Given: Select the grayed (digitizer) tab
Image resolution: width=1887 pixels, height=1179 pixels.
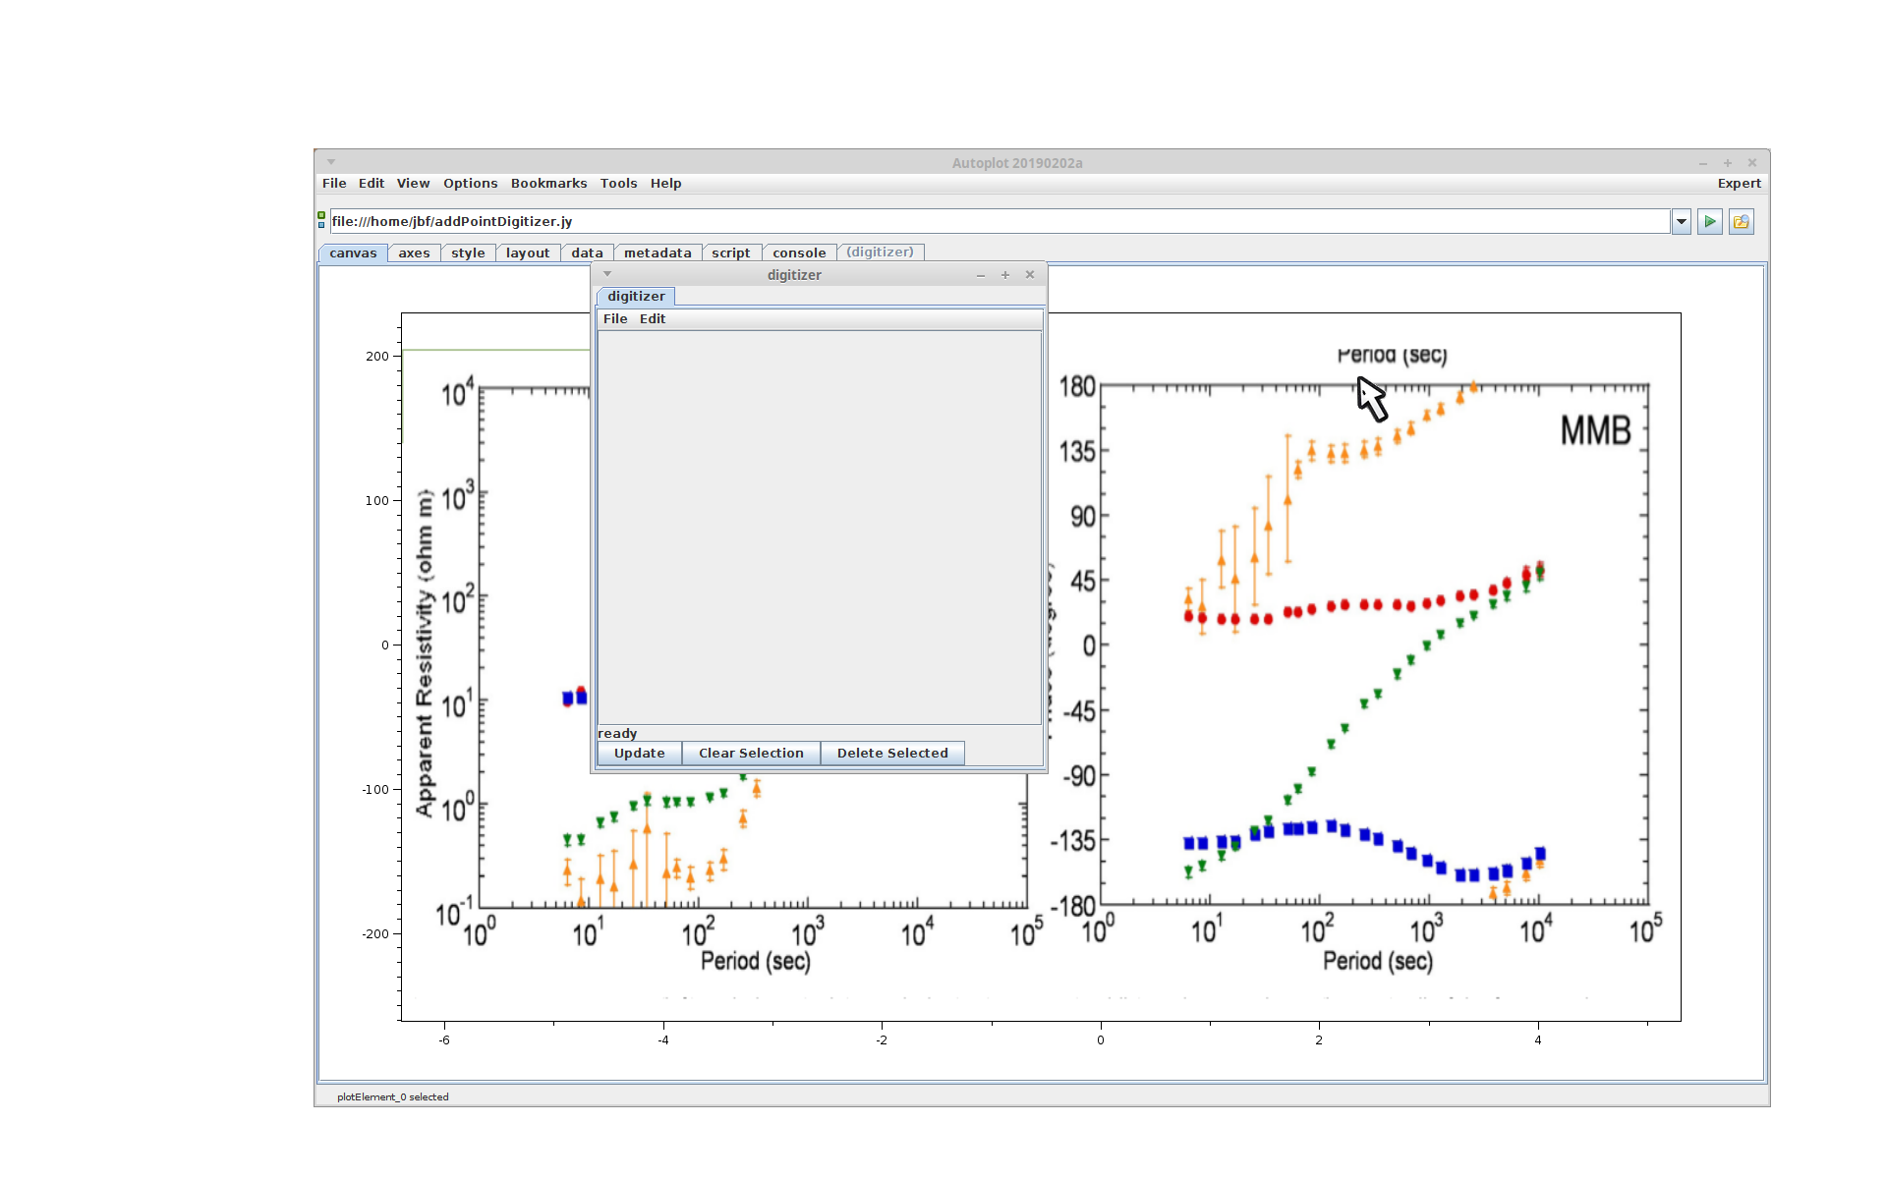Looking at the screenshot, I should coord(880,253).
